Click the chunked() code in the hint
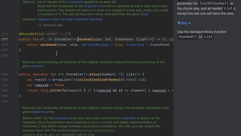Screen dimensions: 241x136 pyautogui.click(x=187, y=37)
